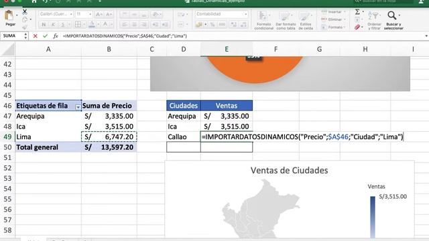Click the Font Color letter A
This screenshot has width=429, height=241.
(x=105, y=25)
